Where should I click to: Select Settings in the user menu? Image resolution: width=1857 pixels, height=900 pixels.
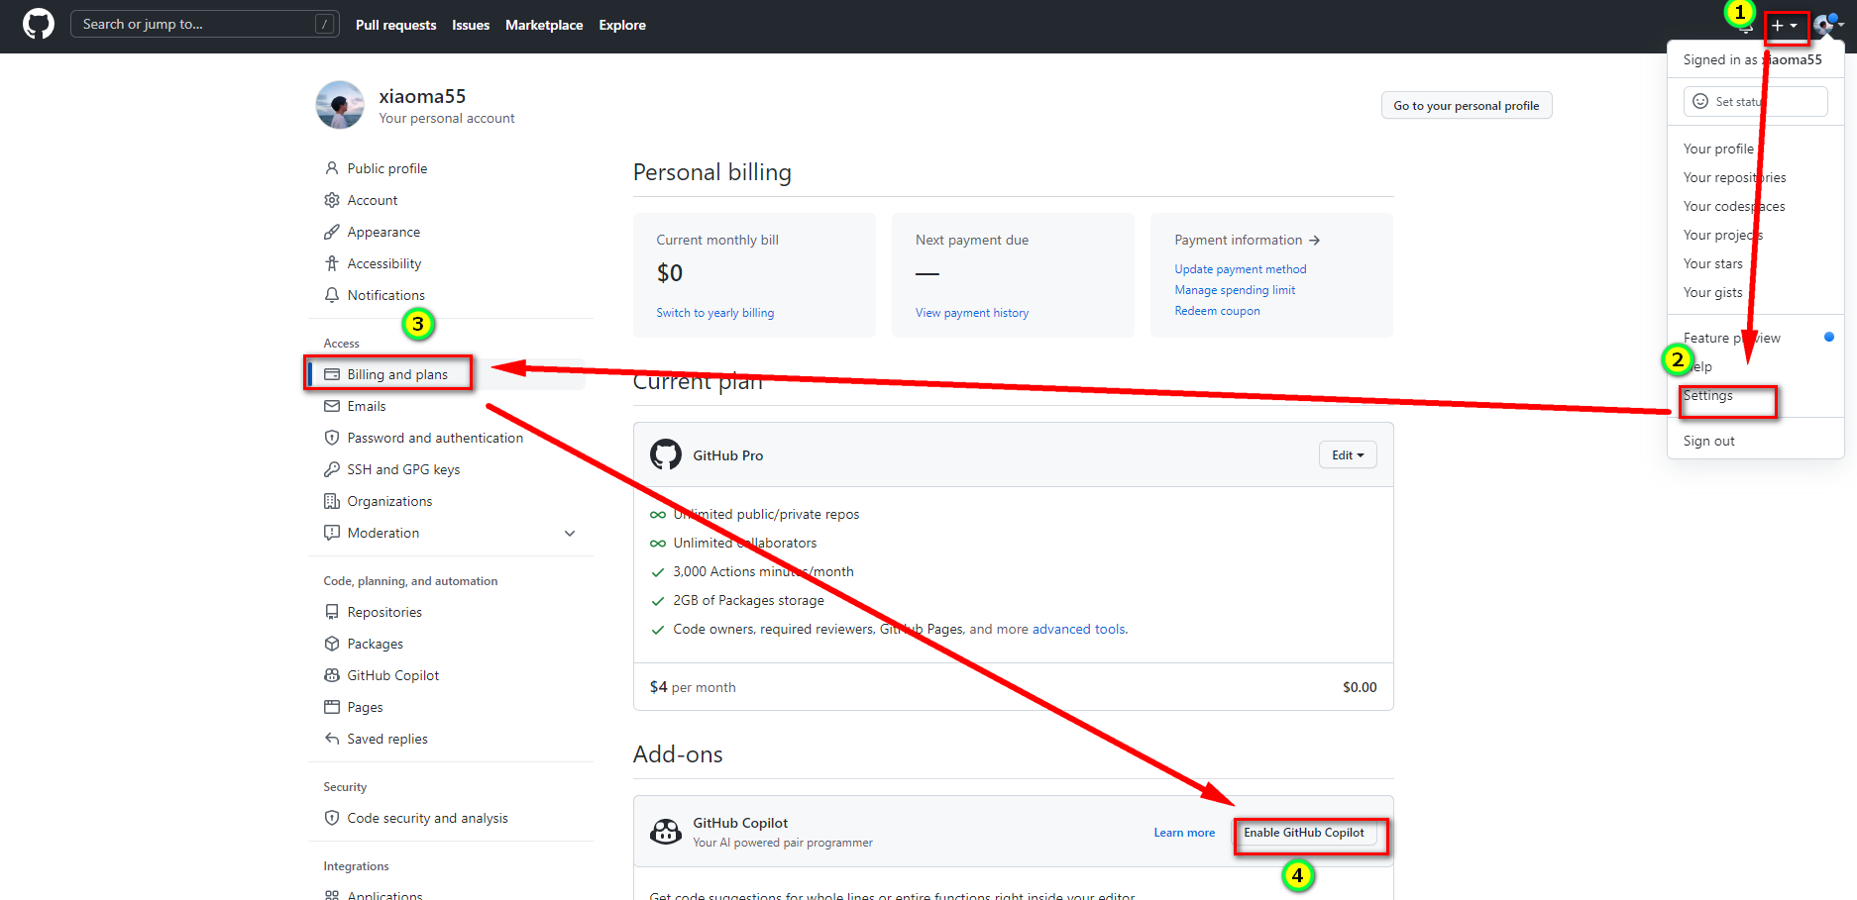(x=1708, y=396)
